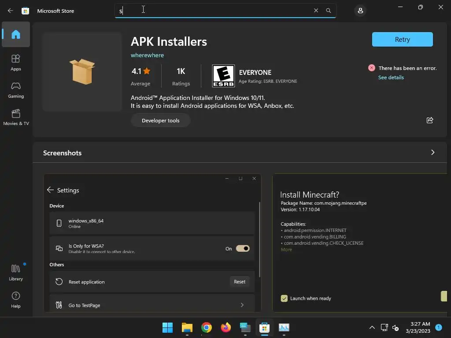Click the Package Name com.mojang.minecraftpe text

tap(324, 203)
